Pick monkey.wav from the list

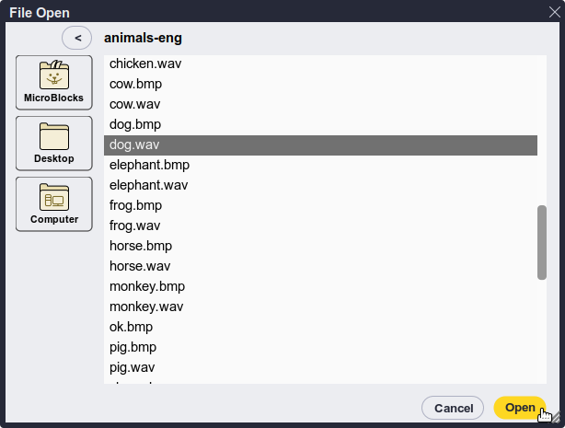click(321, 307)
